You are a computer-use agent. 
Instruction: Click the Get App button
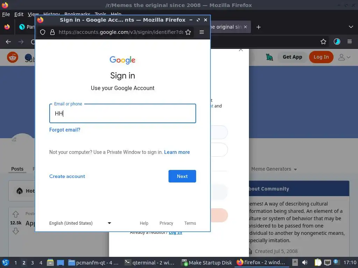coord(292,57)
